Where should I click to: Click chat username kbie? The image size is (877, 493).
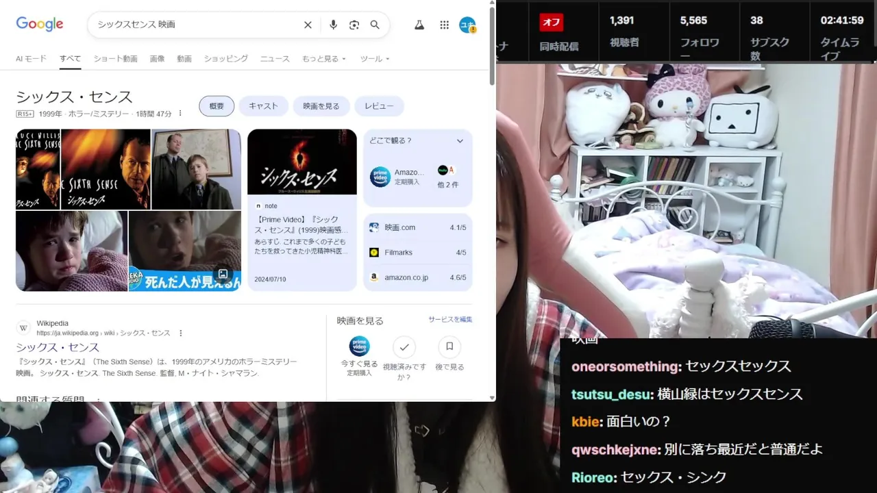(x=584, y=422)
